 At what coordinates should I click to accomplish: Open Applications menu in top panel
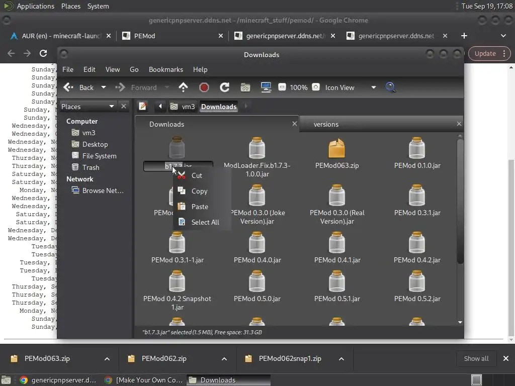[36, 6]
